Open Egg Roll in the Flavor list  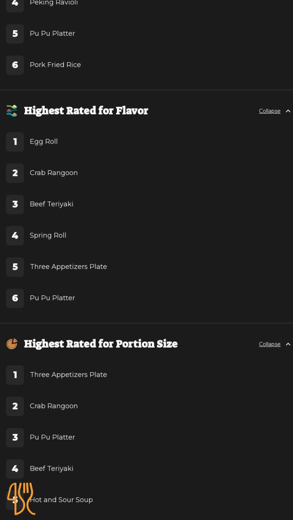point(44,141)
